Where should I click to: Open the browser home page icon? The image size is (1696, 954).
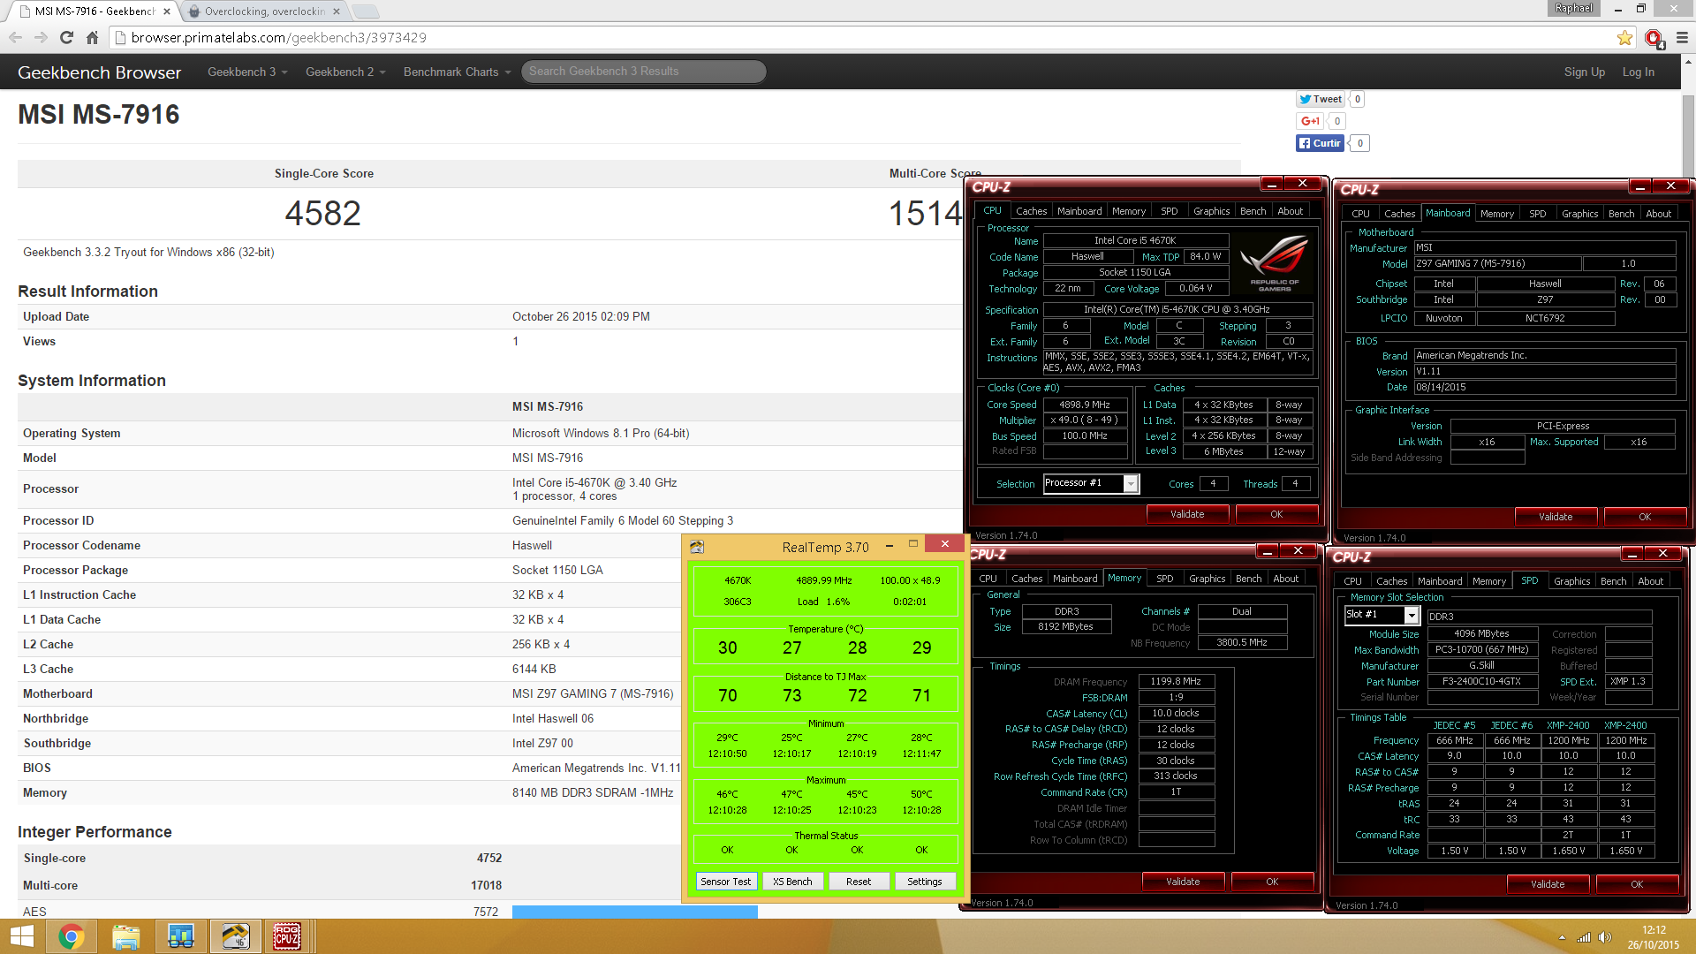pos(92,37)
